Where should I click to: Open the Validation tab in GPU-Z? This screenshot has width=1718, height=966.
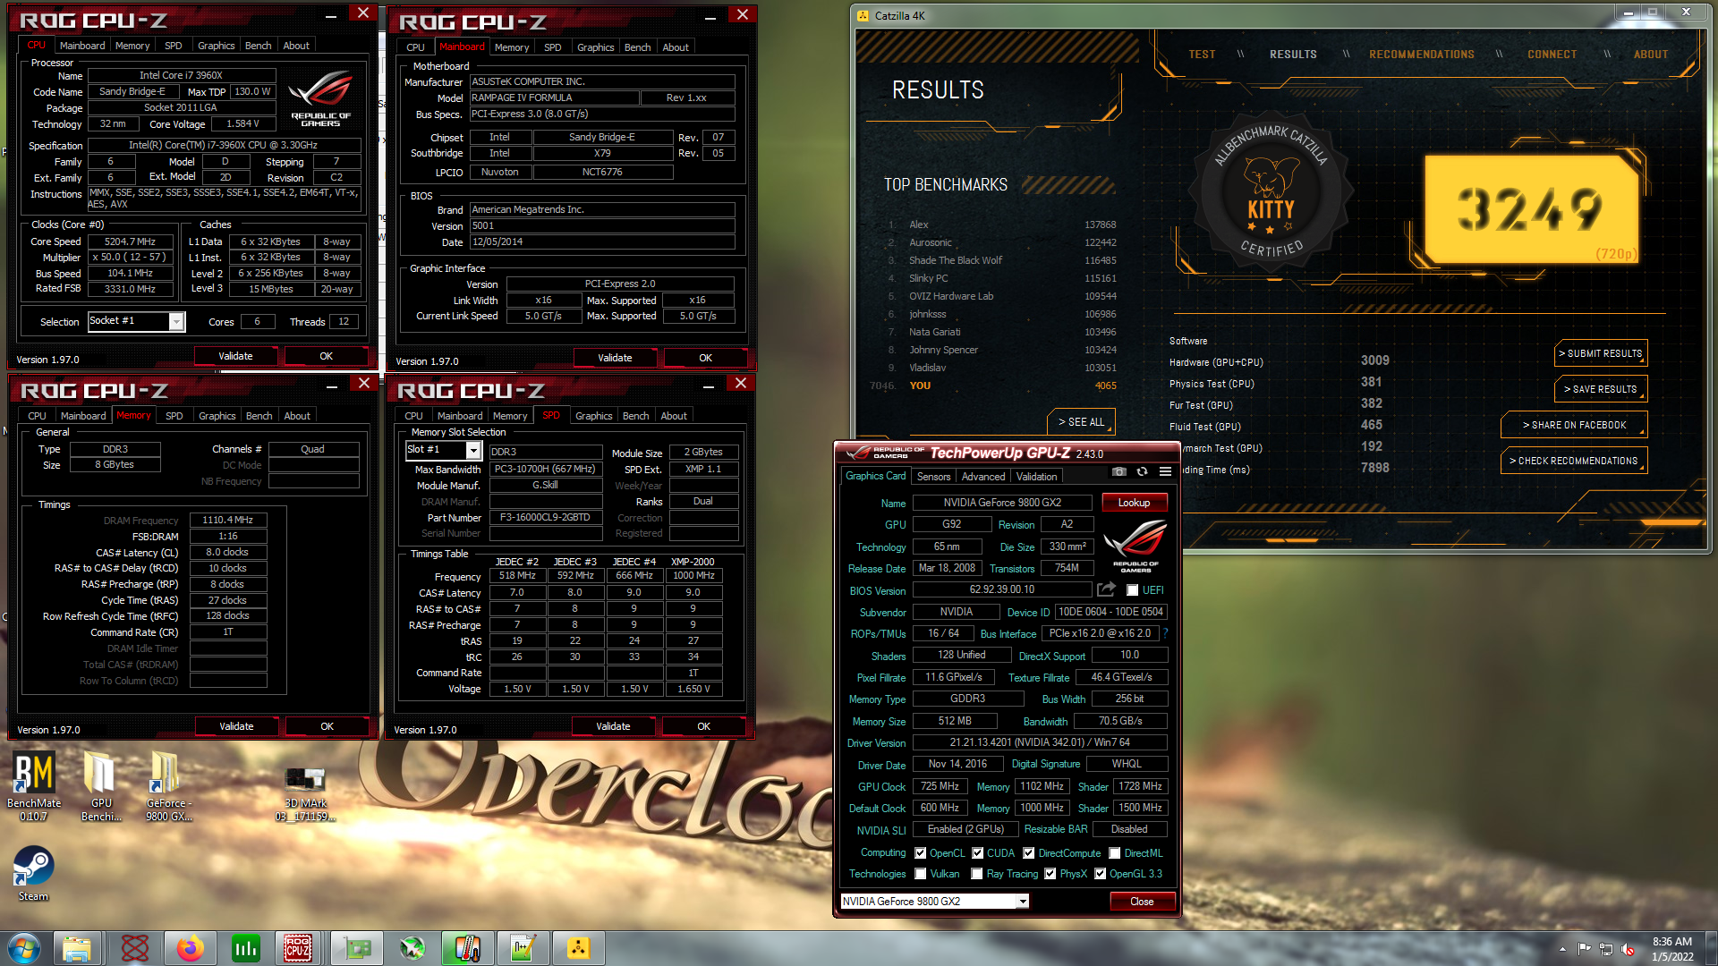click(1036, 477)
